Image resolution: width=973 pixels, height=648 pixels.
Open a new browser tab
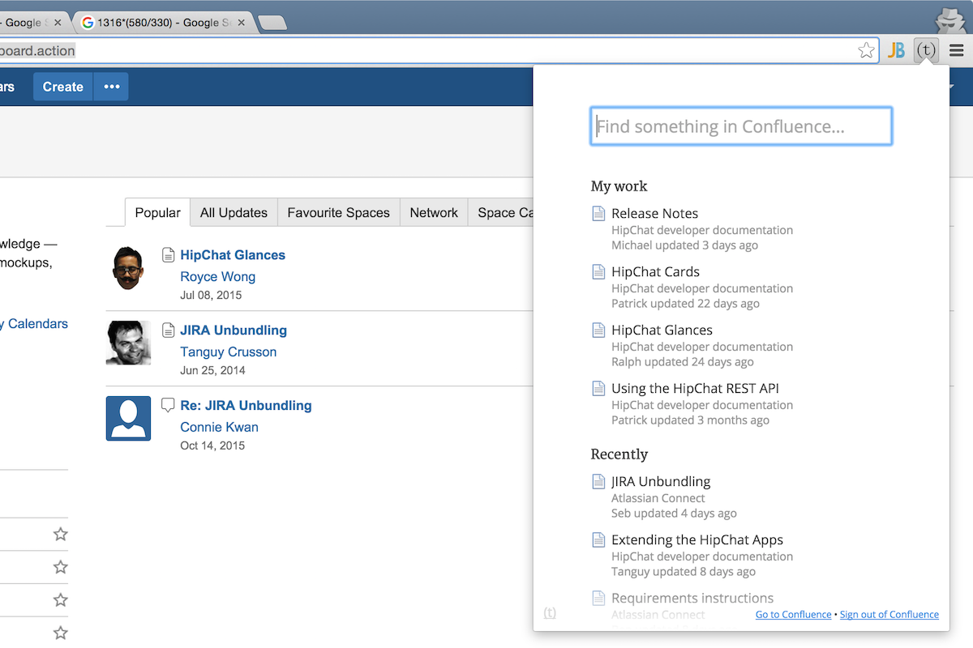click(272, 23)
